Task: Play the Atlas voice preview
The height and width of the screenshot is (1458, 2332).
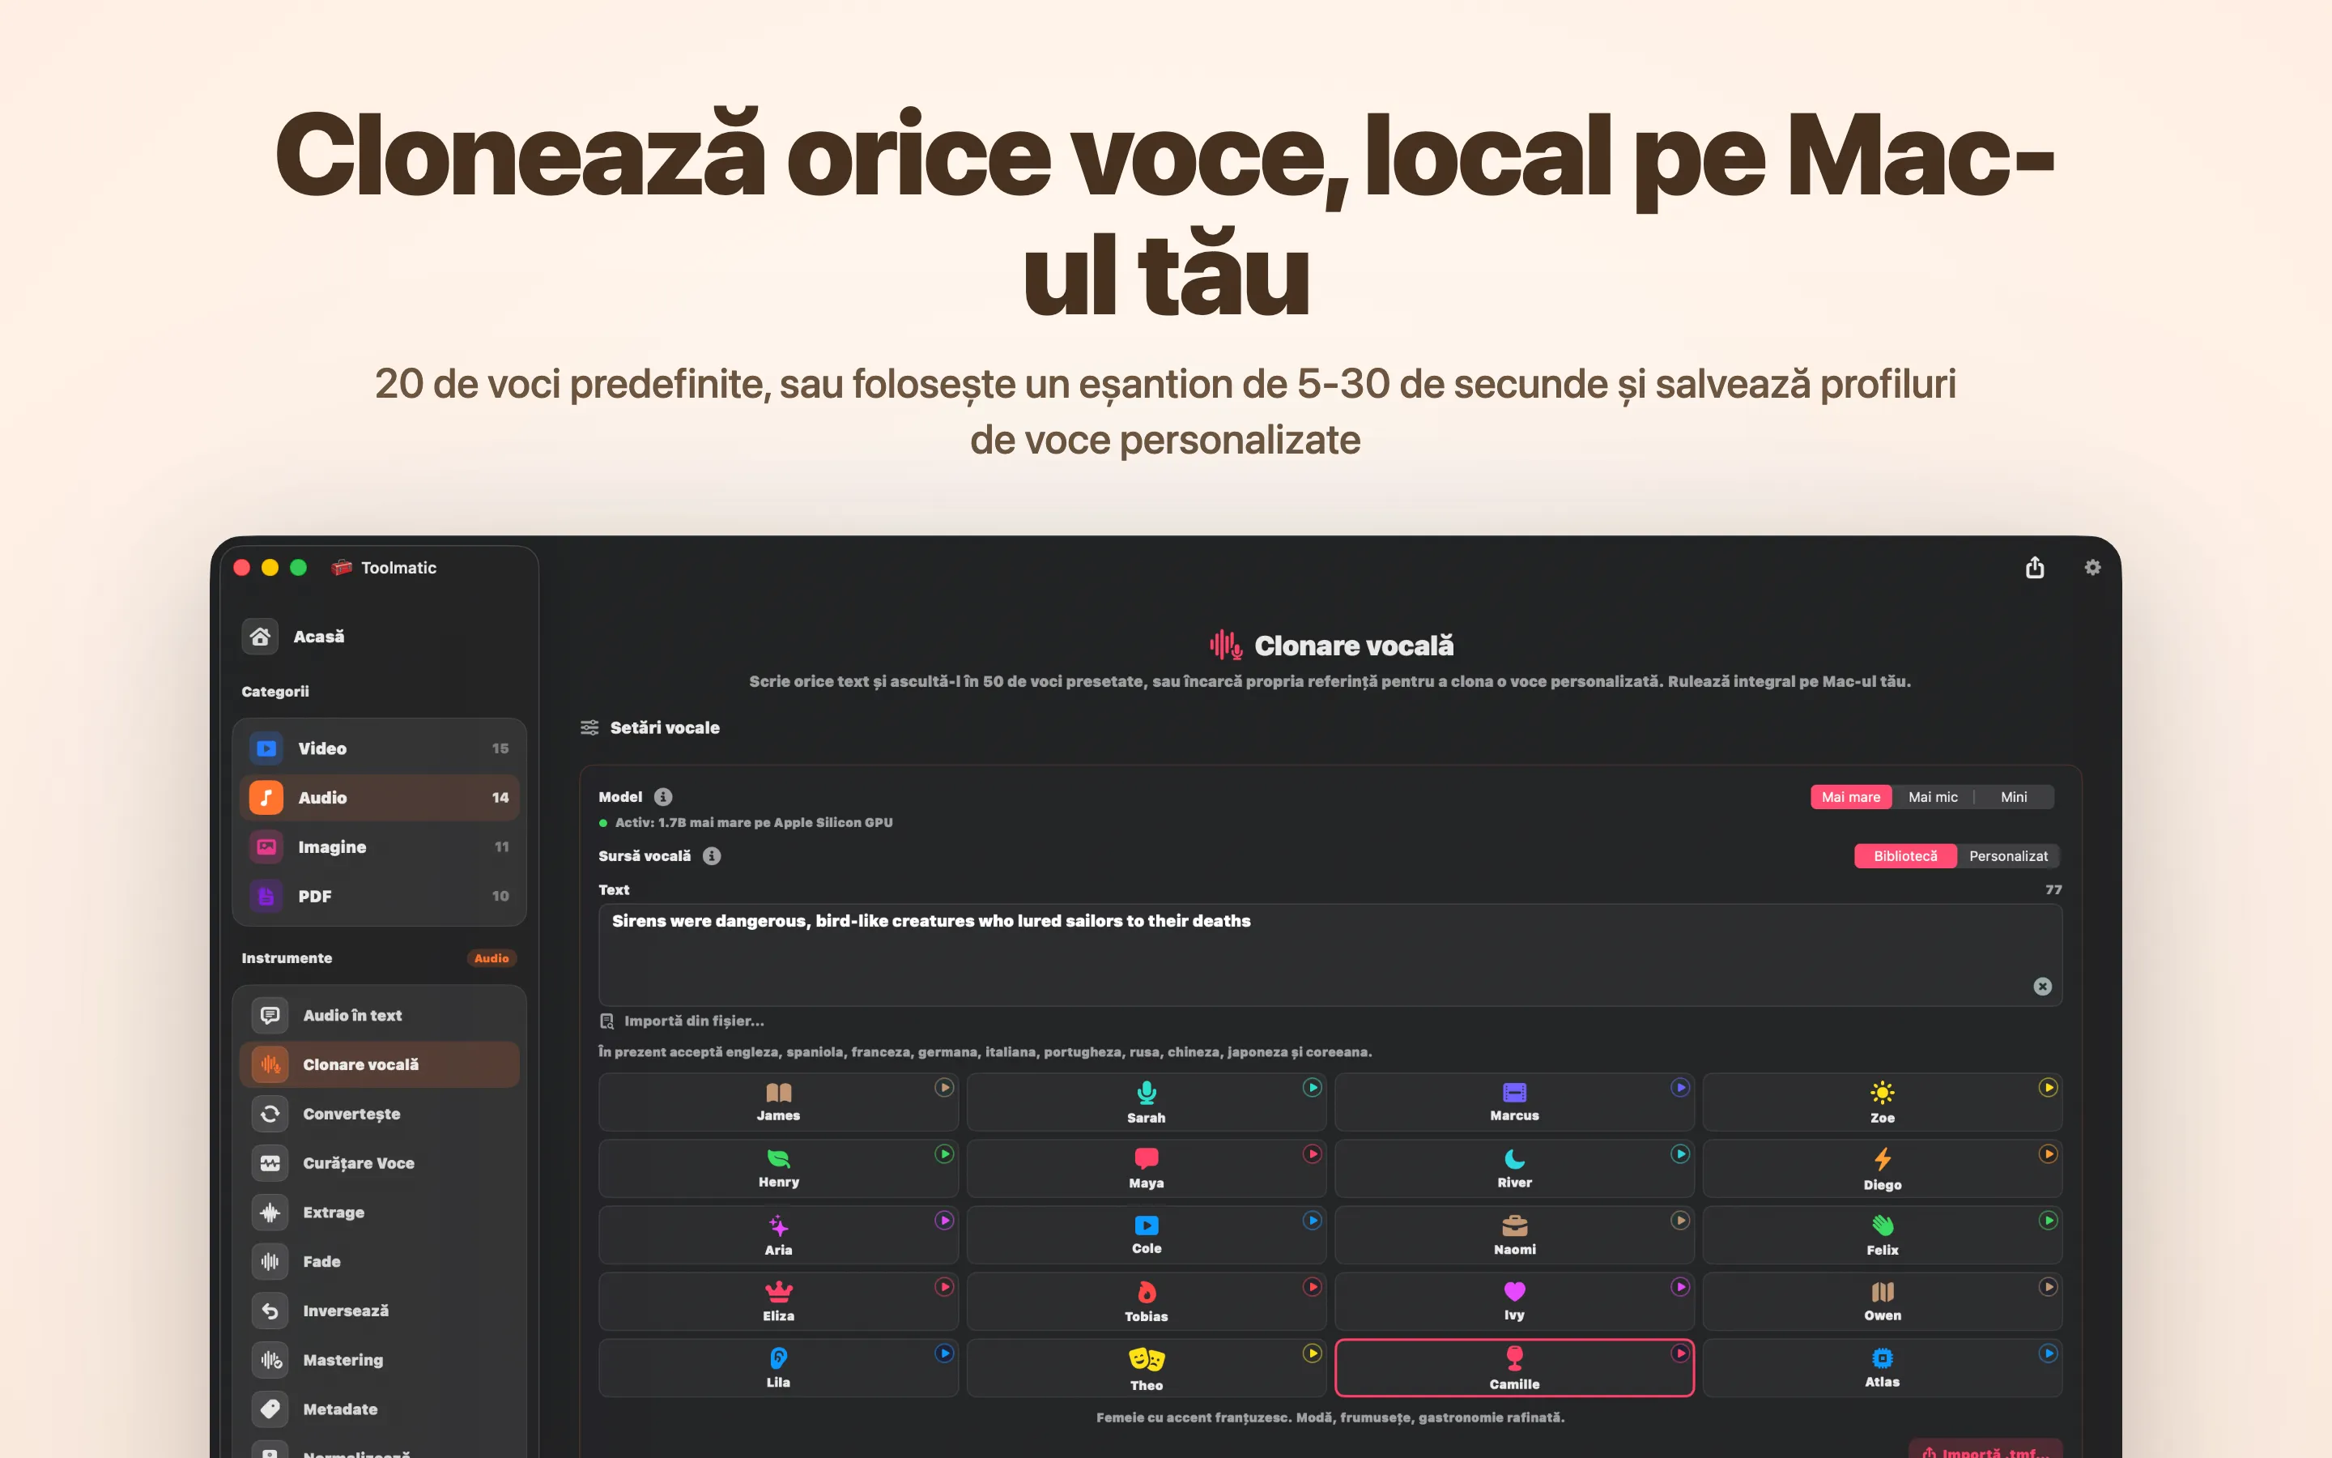Action: click(2049, 1354)
